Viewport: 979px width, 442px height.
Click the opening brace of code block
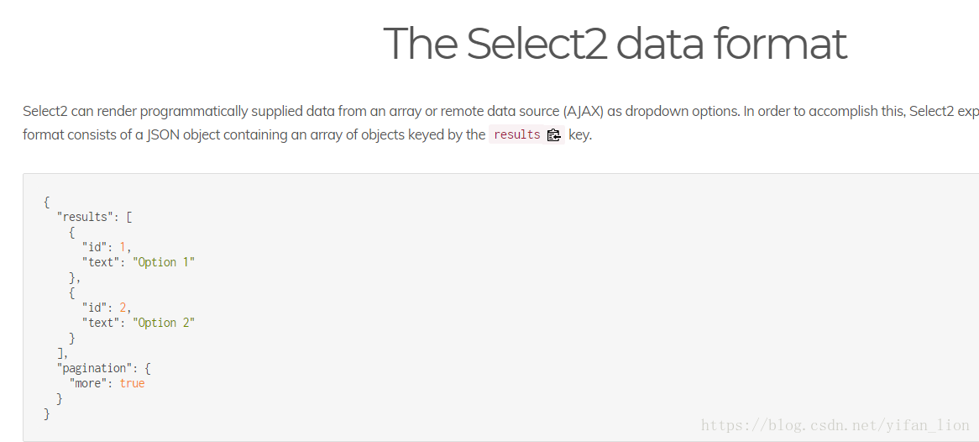point(47,202)
